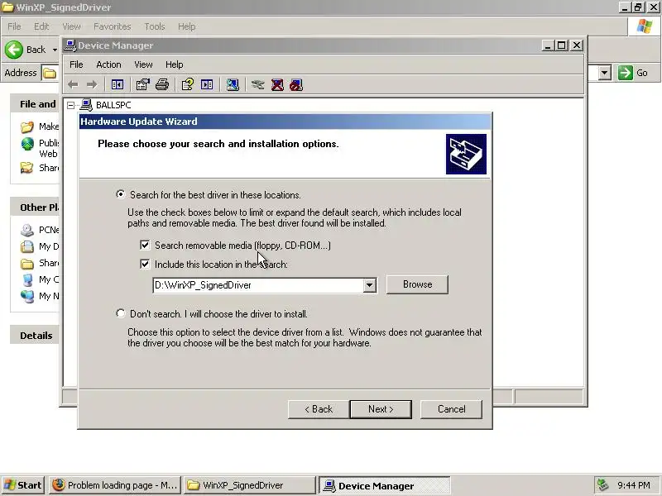Switch to 'Problem loading page' taskbar button
662x496 pixels.
tap(115, 485)
